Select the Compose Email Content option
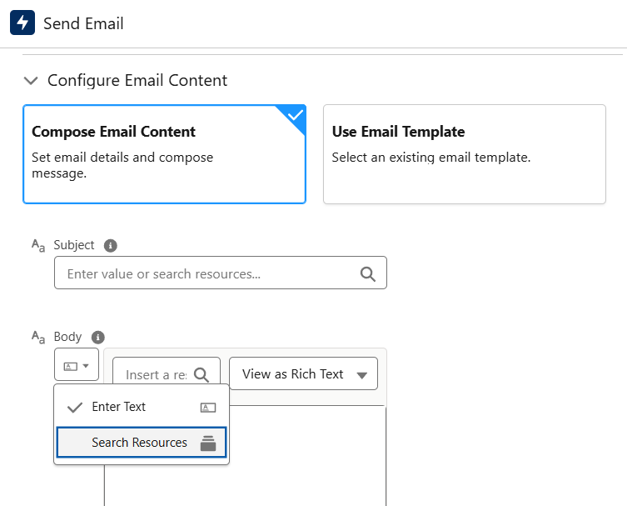627x506 pixels. pyautogui.click(x=164, y=154)
